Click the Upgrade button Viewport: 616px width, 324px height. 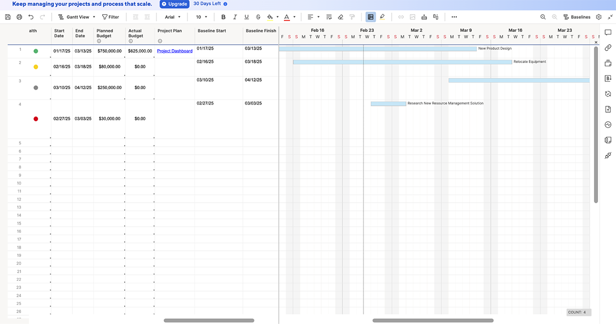(174, 4)
